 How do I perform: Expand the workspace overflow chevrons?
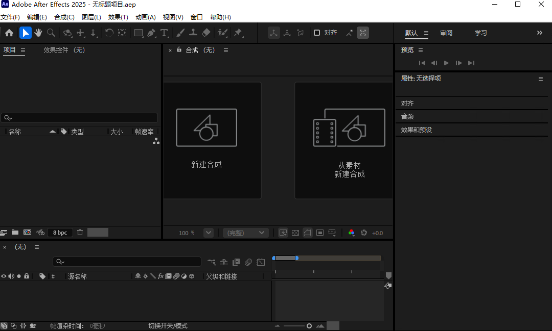click(539, 33)
